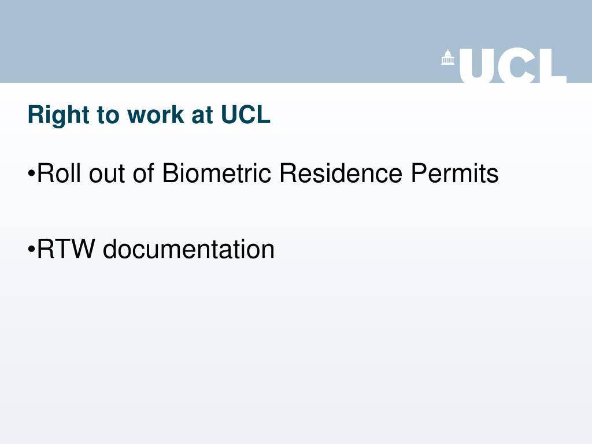
Task: Click the bullet marker before 'RTW'
Action: pos(32,250)
